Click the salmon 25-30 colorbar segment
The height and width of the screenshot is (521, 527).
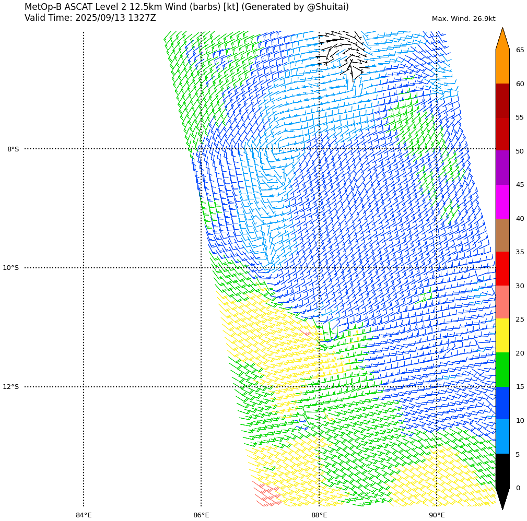(x=502, y=302)
